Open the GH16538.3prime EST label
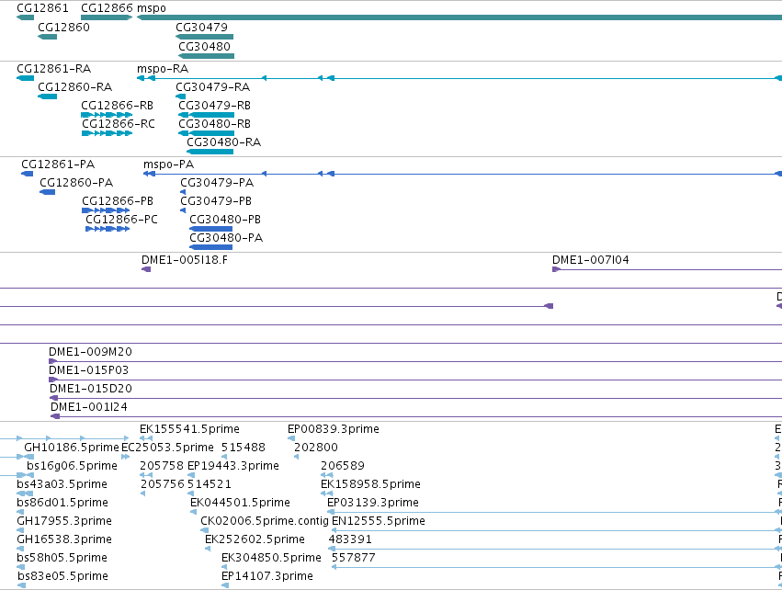782x590 pixels. [x=63, y=539]
